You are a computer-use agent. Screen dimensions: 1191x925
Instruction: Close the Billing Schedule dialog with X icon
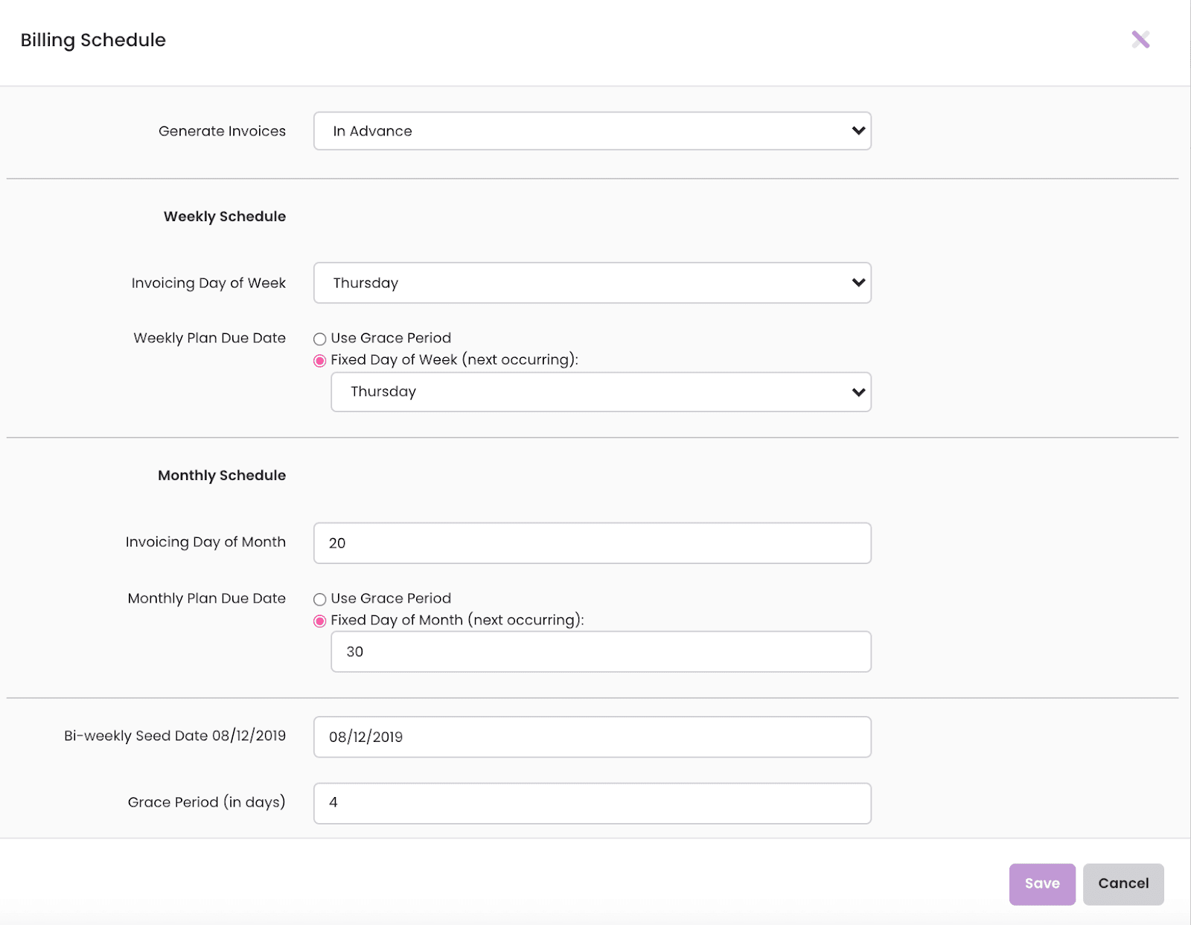(1140, 39)
